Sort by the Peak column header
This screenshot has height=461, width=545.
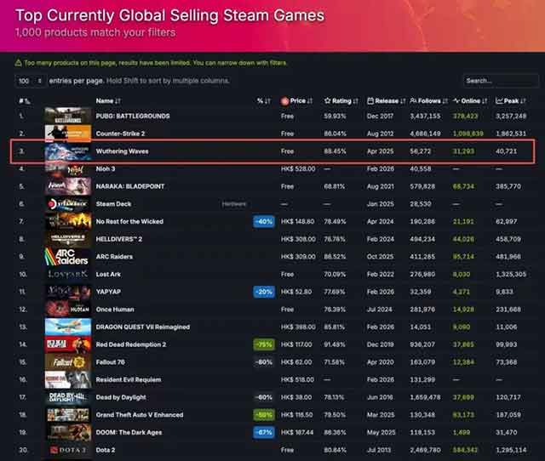[513, 101]
